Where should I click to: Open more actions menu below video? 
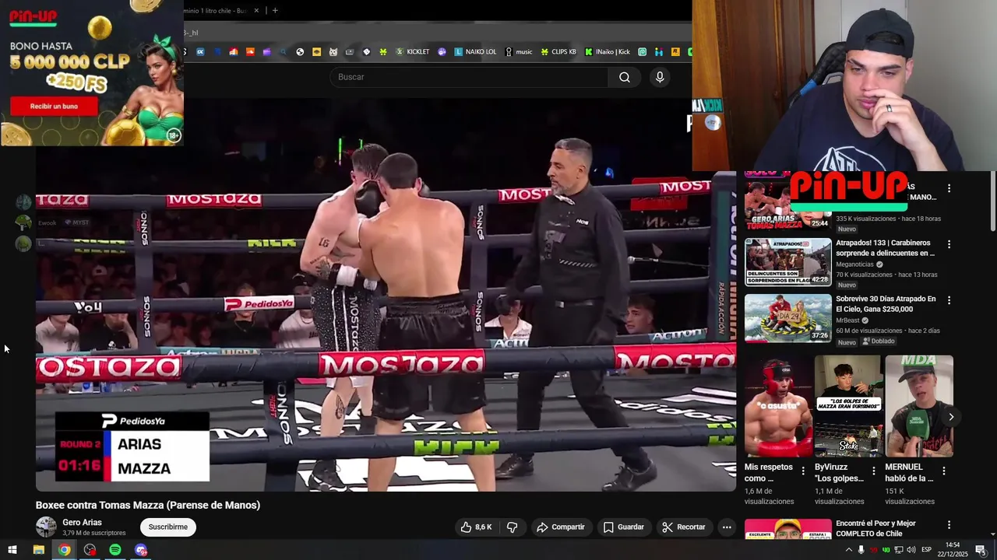click(727, 527)
